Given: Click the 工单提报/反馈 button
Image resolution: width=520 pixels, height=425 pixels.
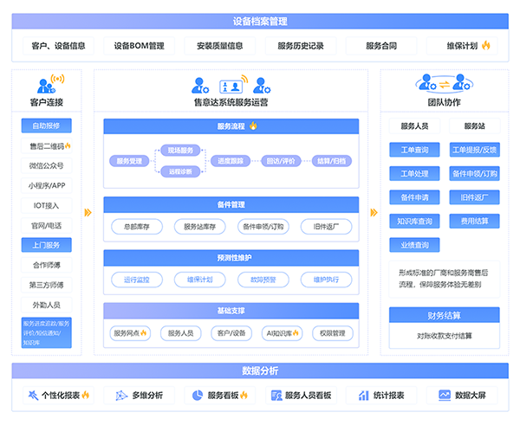Looking at the screenshot, I should pos(475,150).
